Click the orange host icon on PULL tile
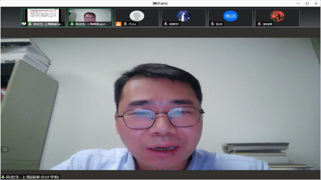This screenshot has width=321, height=180. click(118, 24)
